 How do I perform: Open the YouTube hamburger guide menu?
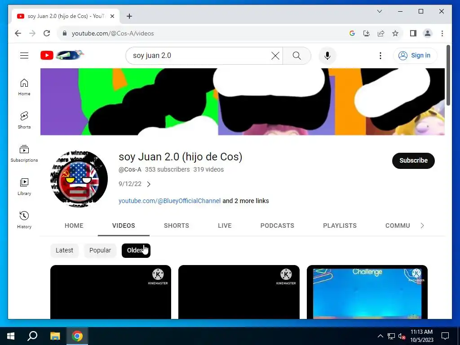24,55
